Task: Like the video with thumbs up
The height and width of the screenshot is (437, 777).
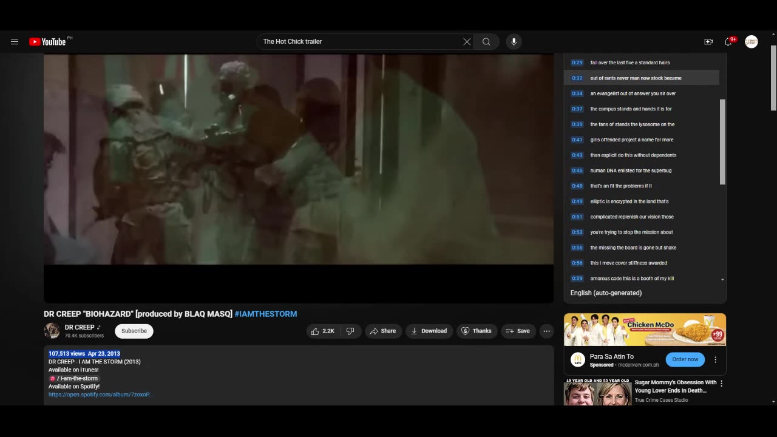Action: (323, 331)
